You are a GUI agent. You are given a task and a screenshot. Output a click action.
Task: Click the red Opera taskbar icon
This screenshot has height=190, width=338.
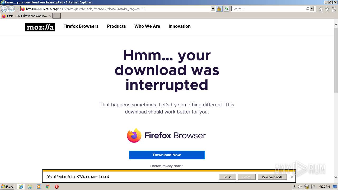(57, 187)
